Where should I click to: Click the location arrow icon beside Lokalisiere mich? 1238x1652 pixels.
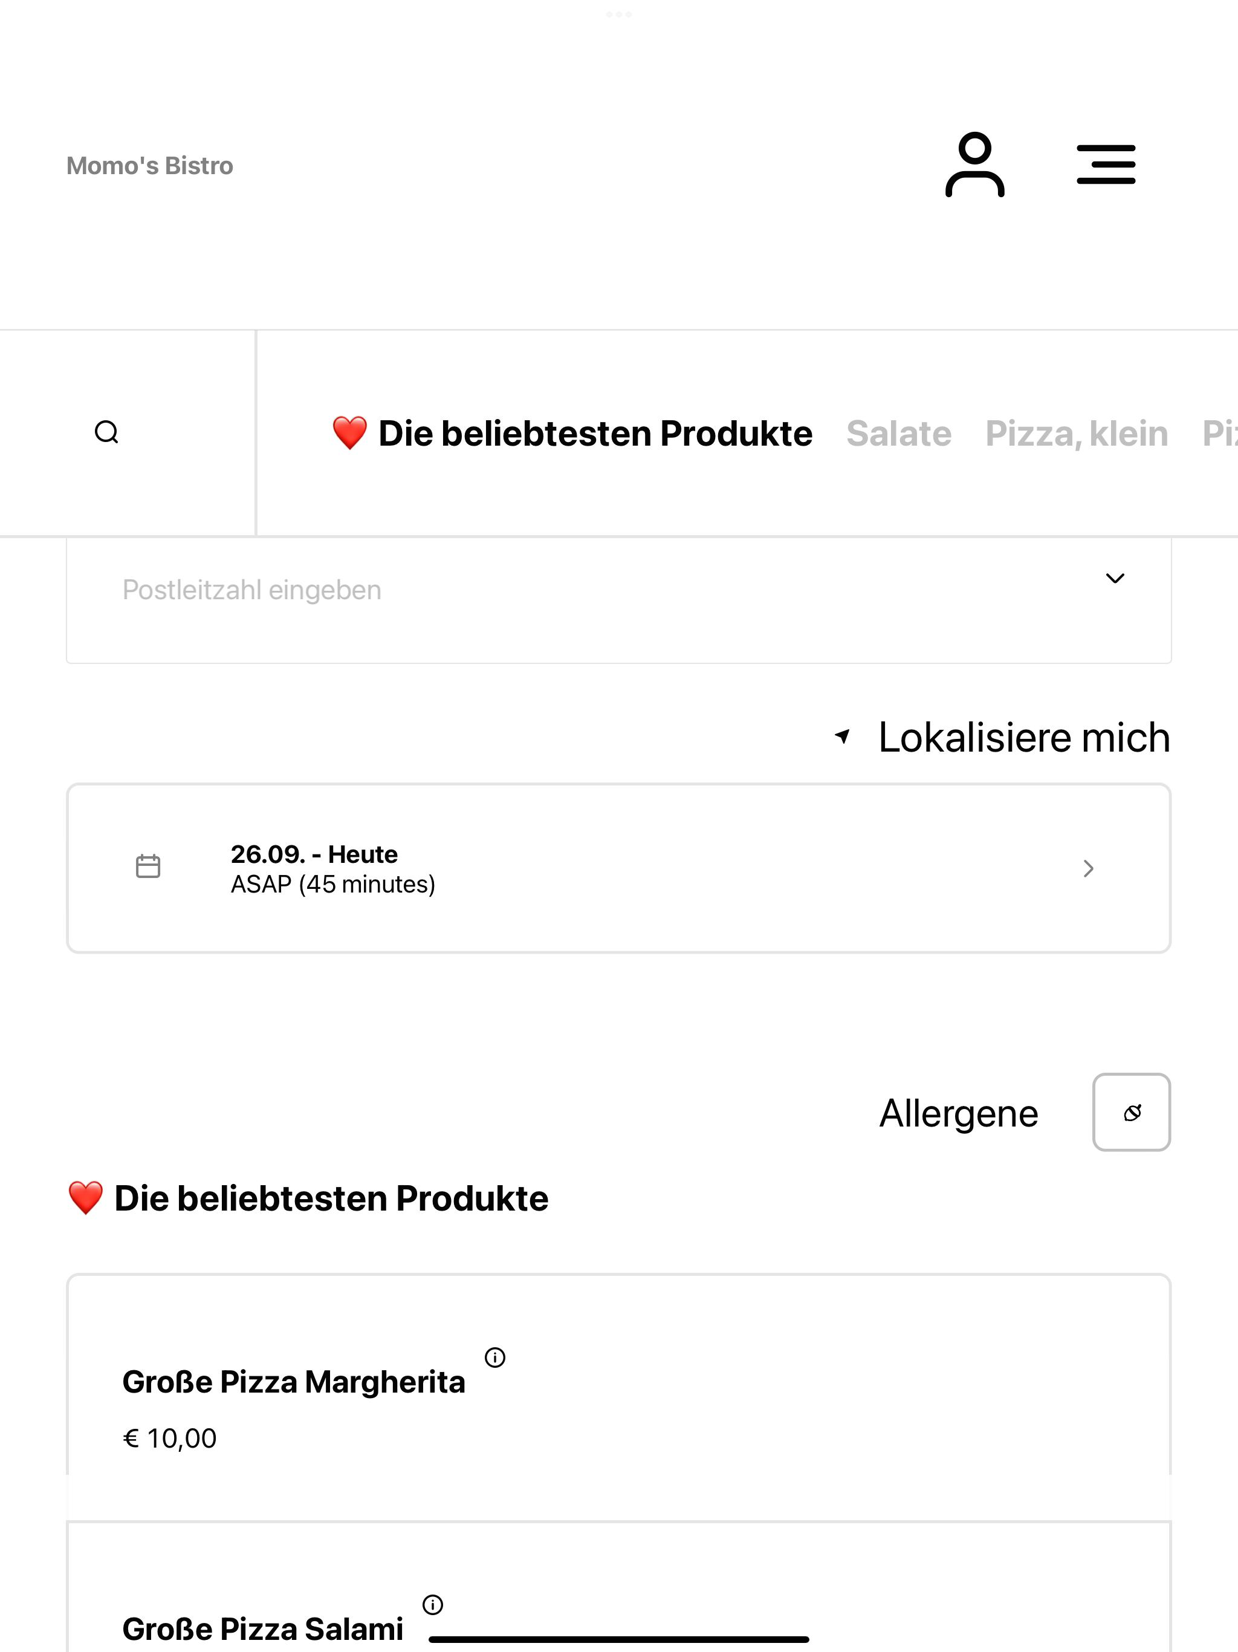point(843,737)
